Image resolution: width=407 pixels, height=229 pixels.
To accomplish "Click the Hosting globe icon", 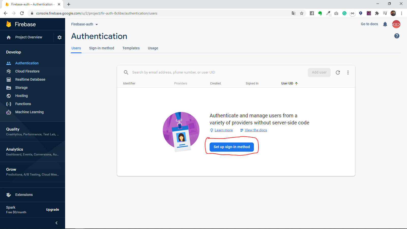I will coord(9,96).
